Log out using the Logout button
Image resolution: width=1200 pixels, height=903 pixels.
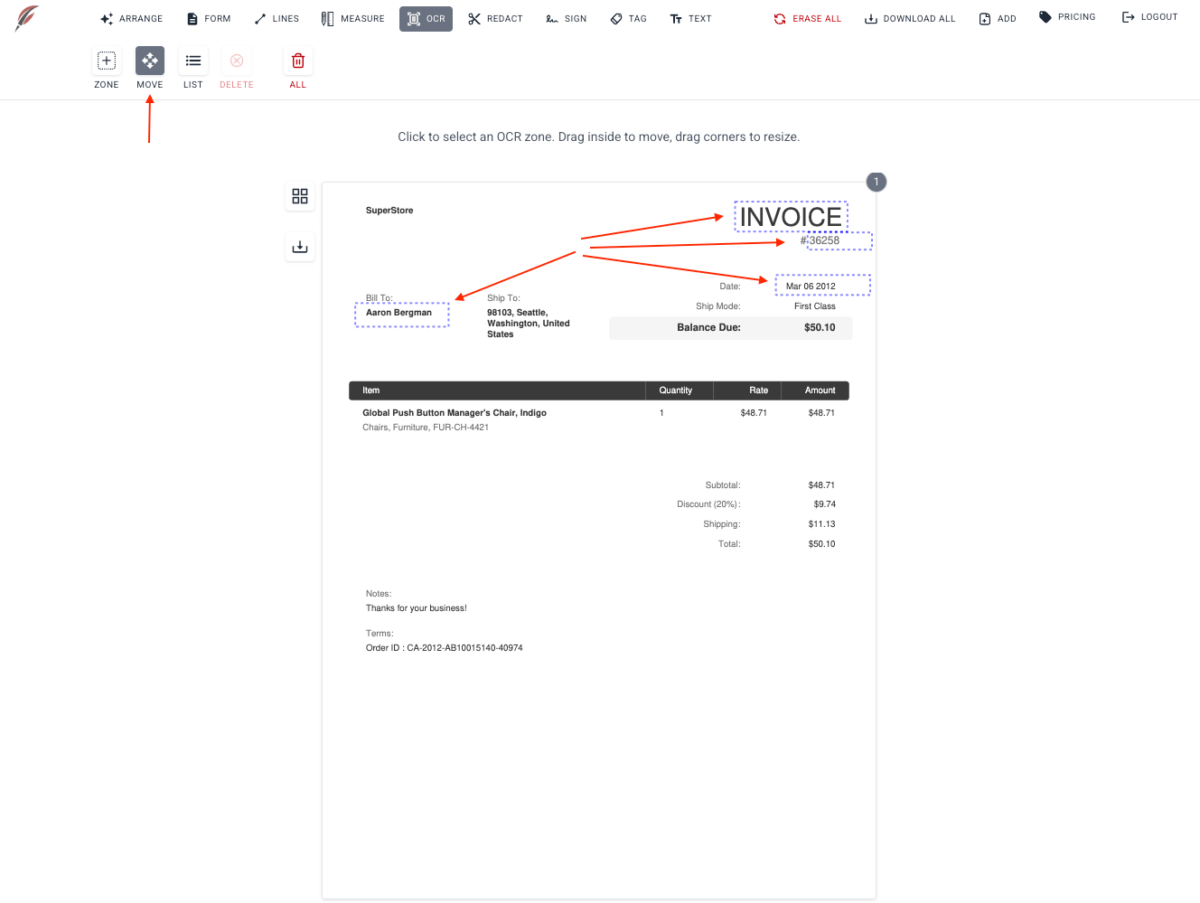1149,17
